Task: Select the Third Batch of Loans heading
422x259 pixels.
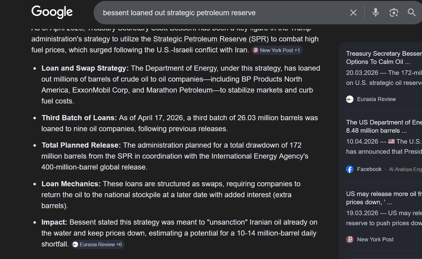Action: pyautogui.click(x=79, y=118)
